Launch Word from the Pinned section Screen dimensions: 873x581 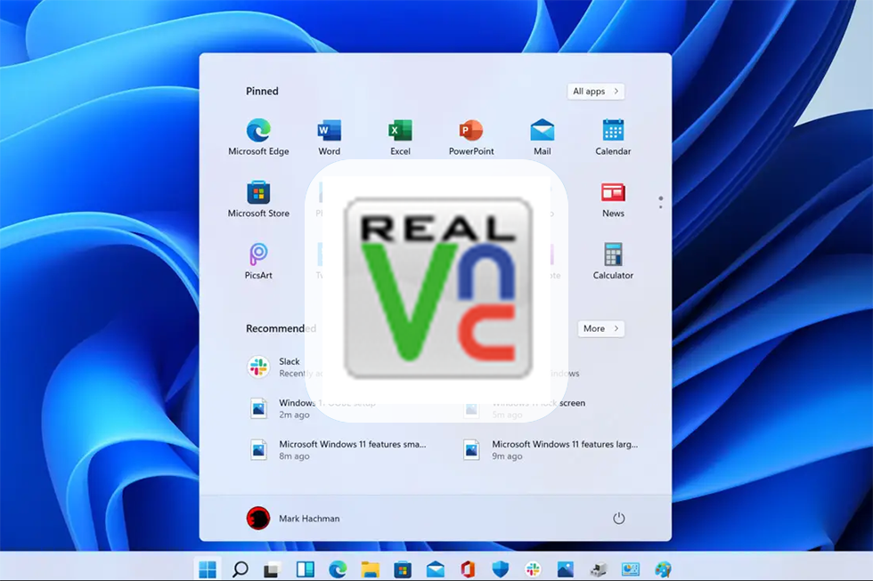tap(329, 137)
